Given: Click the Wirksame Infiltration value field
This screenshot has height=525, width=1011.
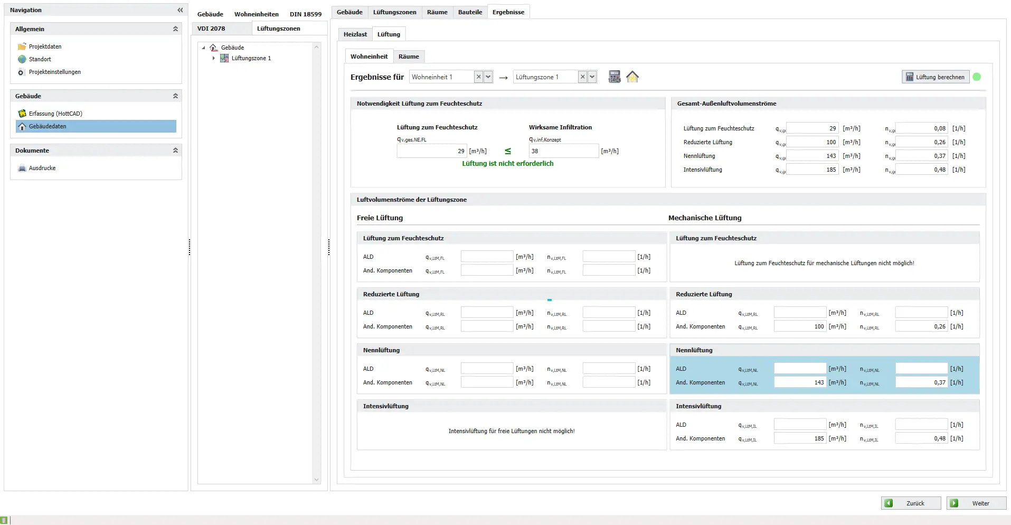Looking at the screenshot, I should 563,151.
